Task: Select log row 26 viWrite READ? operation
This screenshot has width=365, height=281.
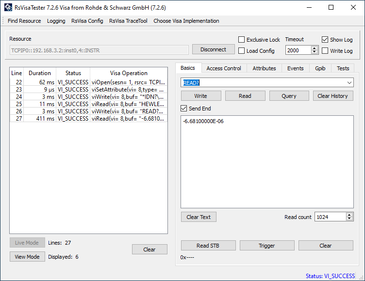Action: tap(88, 111)
